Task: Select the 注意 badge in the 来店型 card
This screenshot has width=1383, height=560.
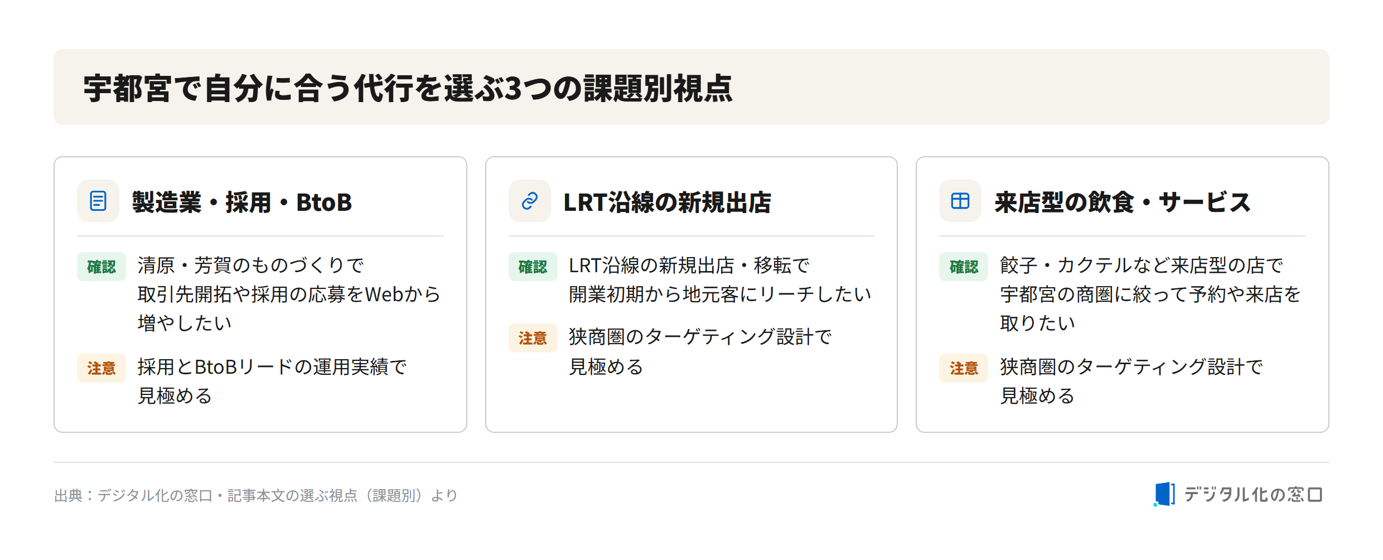Action: click(x=964, y=368)
